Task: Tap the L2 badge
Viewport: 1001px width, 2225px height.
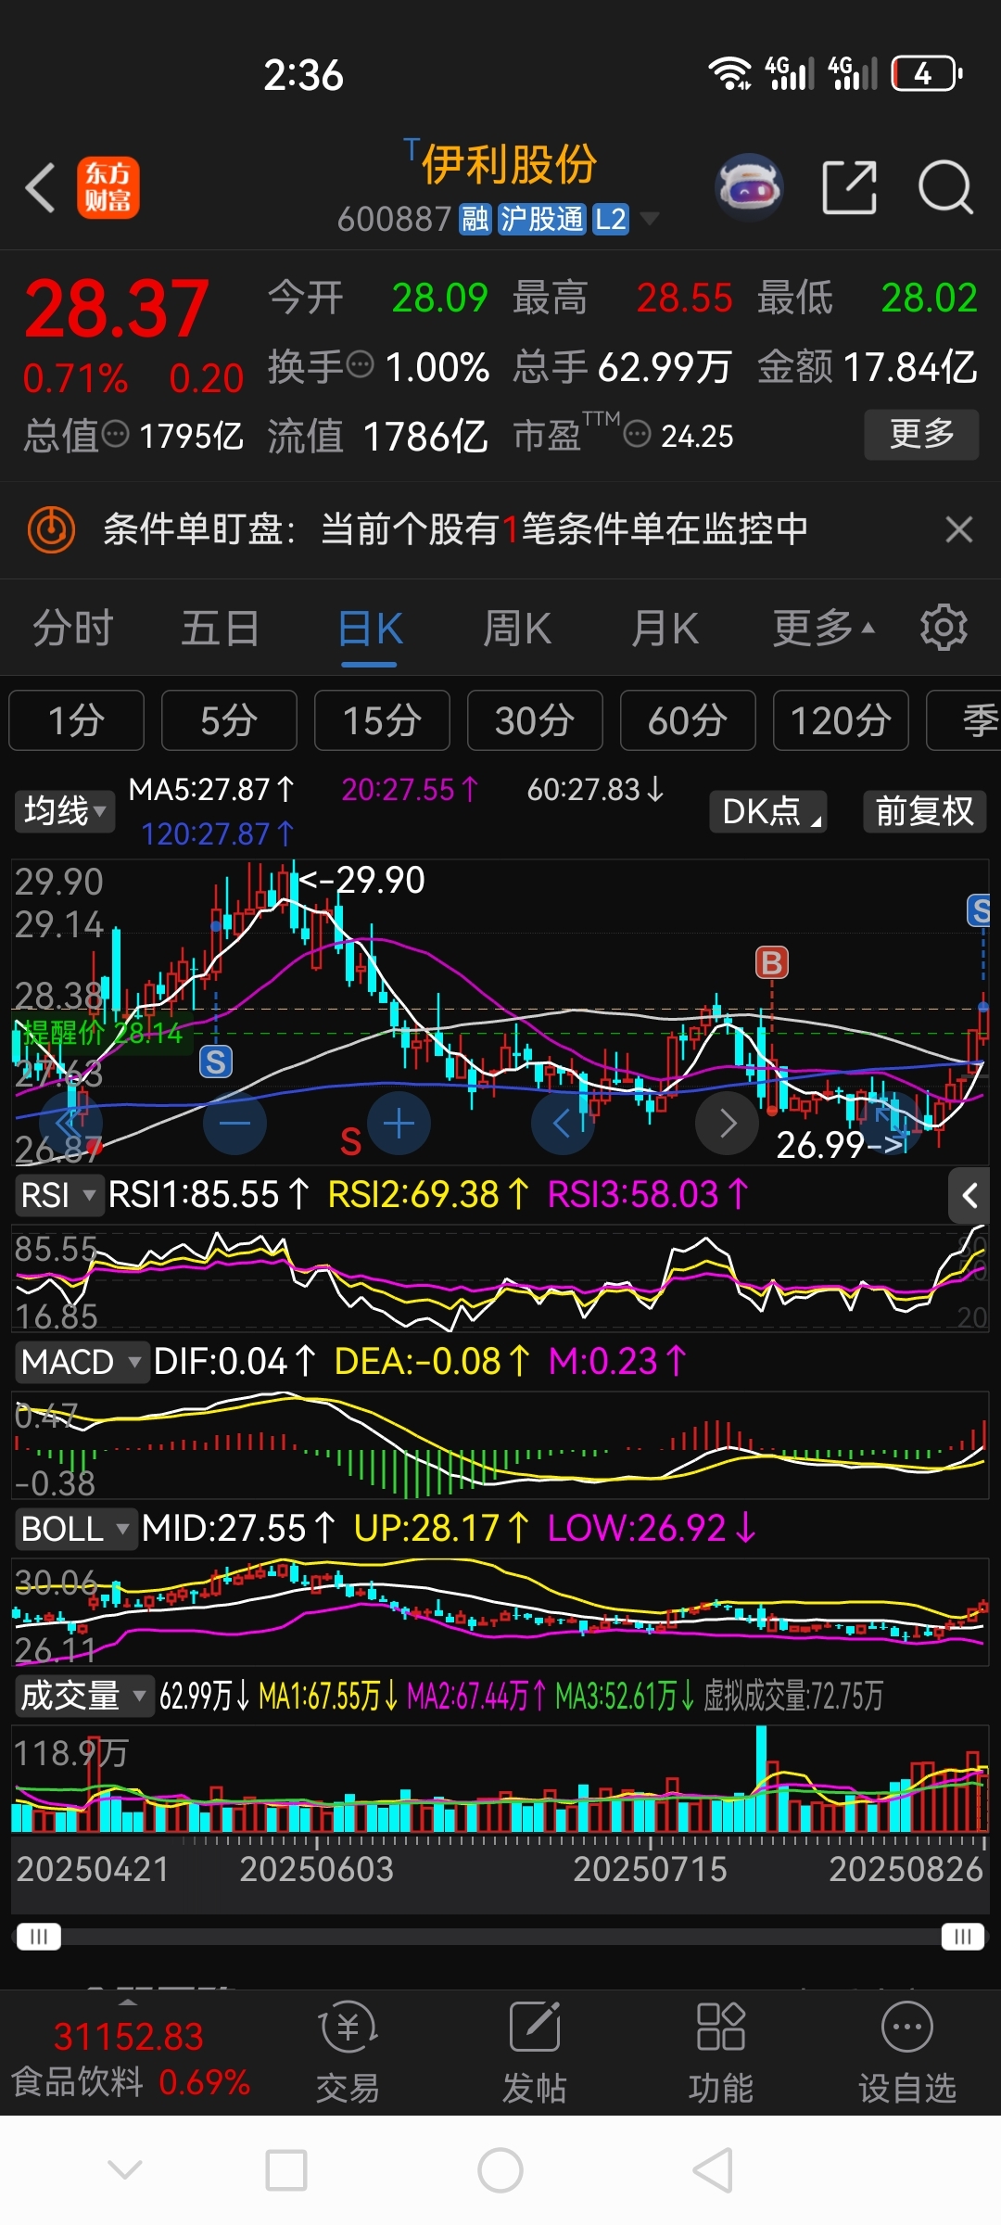Action: click(x=610, y=219)
